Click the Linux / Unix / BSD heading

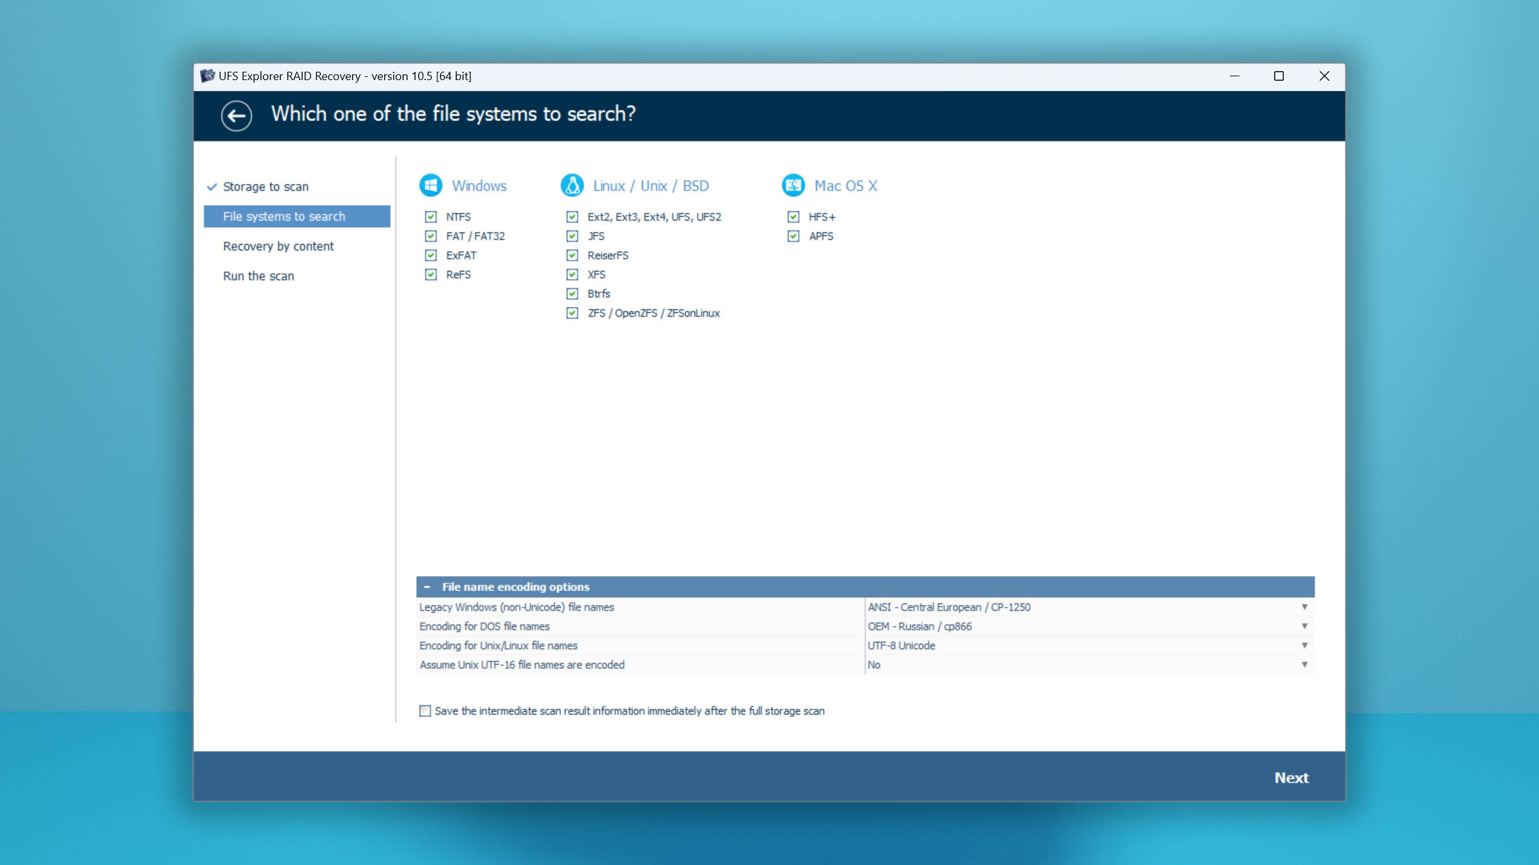tap(650, 186)
